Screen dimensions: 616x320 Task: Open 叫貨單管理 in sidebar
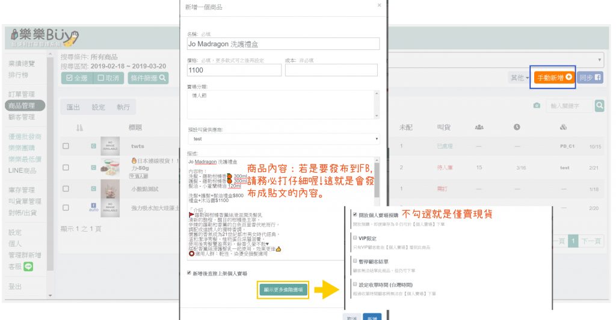point(25,201)
